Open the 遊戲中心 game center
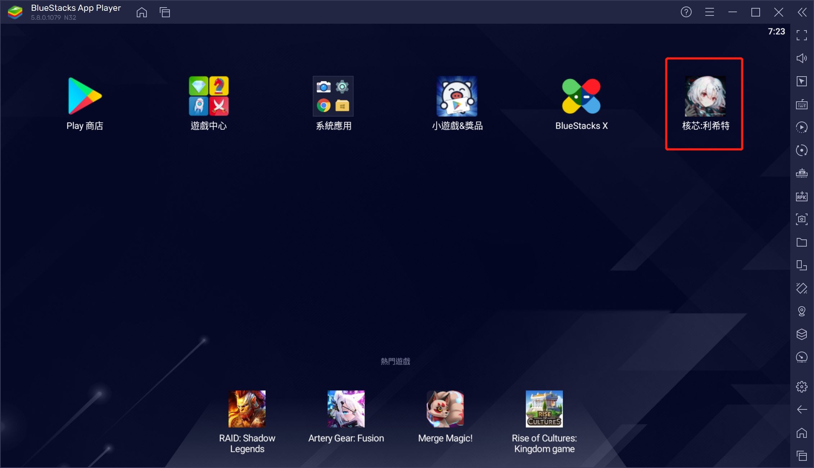The width and height of the screenshot is (814, 468). click(209, 103)
